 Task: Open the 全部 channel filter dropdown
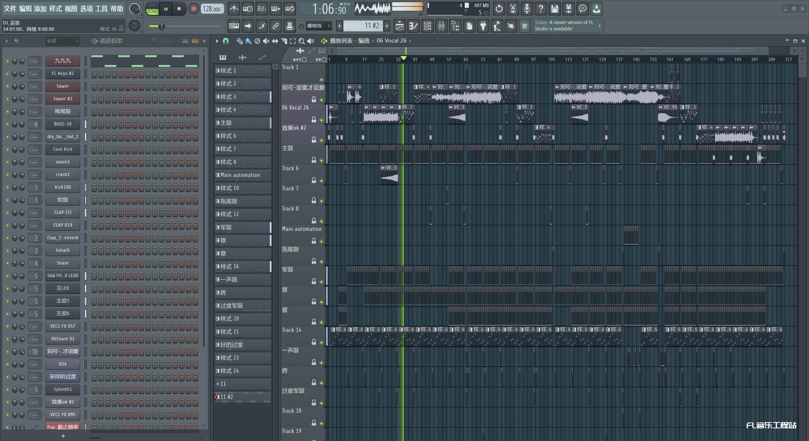pyautogui.click(x=62, y=41)
